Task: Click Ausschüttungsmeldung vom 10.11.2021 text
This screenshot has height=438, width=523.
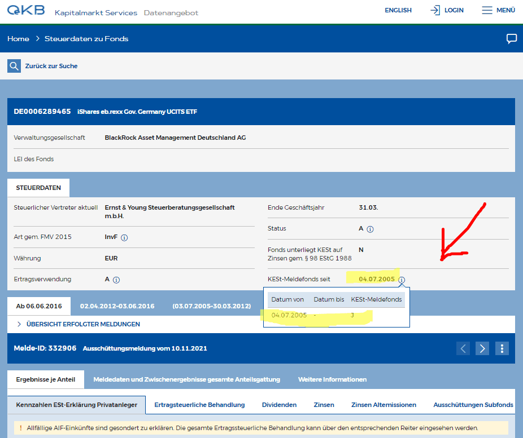Action: [x=145, y=348]
